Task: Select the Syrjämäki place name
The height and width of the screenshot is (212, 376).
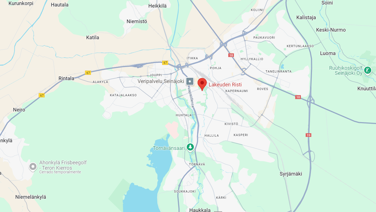Action: coord(291,174)
